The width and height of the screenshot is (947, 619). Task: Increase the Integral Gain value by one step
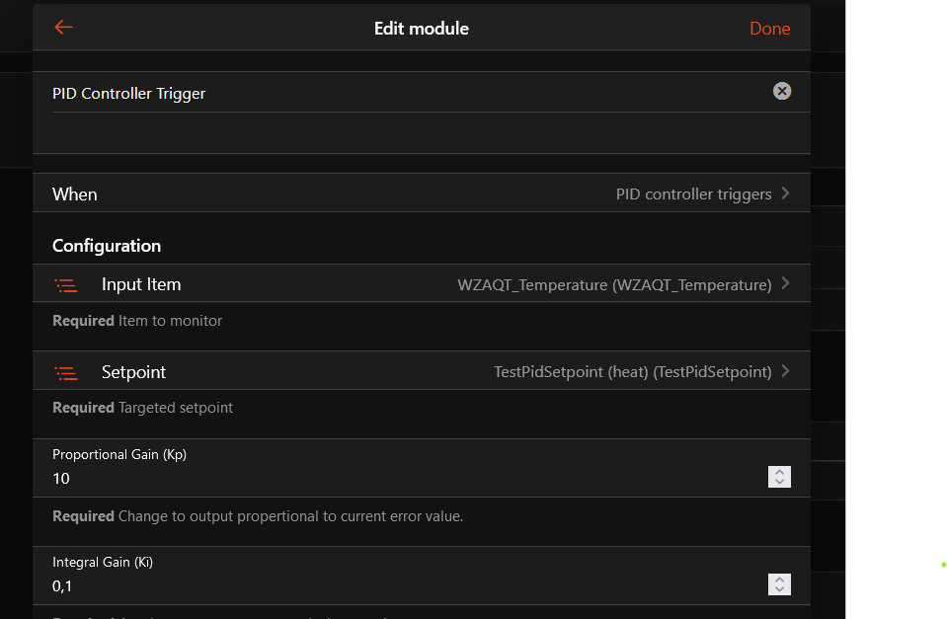(780, 580)
